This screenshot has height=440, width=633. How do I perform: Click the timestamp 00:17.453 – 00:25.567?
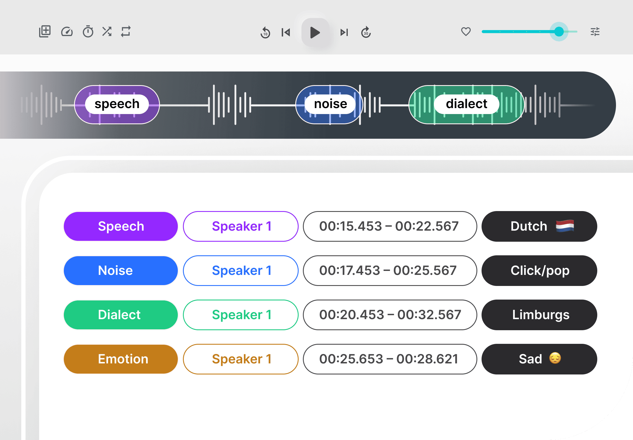tap(390, 271)
